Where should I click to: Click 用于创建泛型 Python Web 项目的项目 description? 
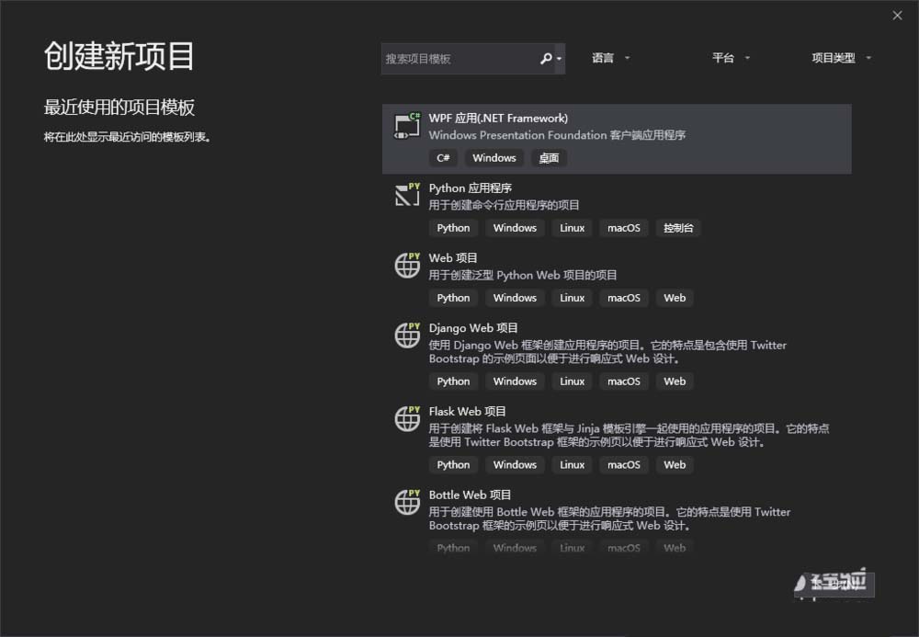(x=523, y=275)
